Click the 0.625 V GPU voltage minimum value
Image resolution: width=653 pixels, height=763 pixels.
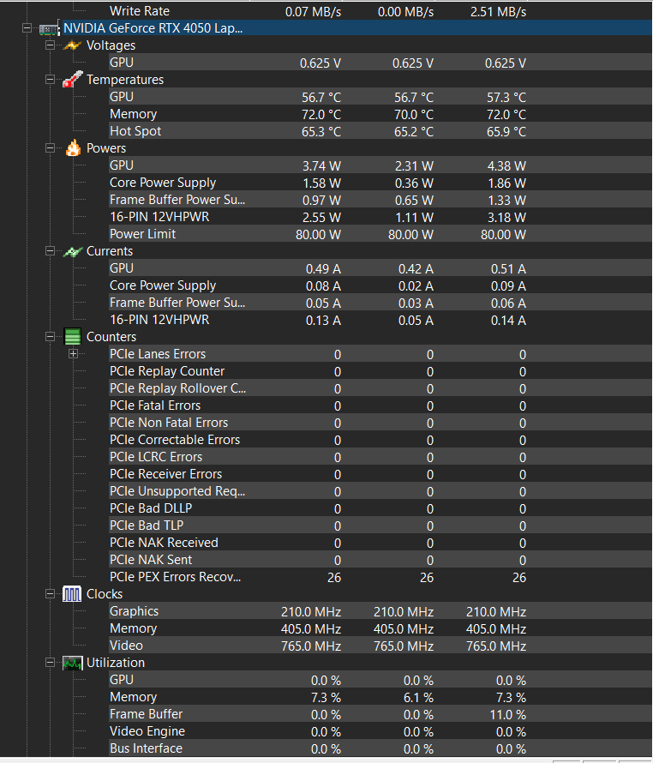pos(413,63)
